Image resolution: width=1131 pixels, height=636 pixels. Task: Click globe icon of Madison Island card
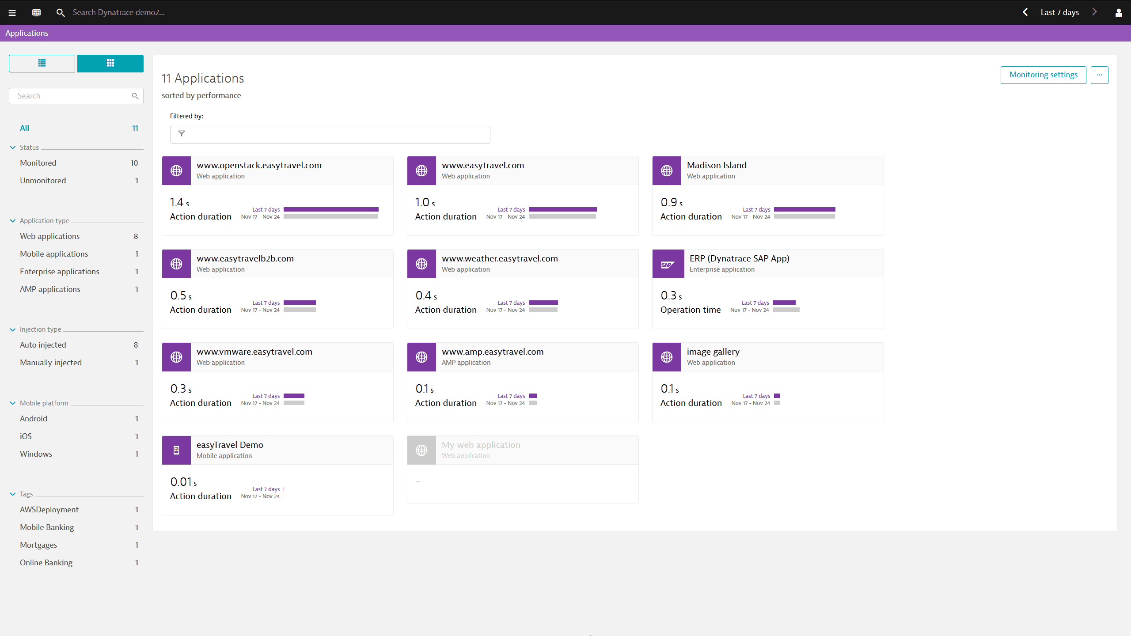[x=667, y=170]
